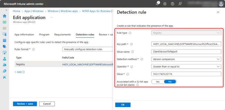Image resolution: width=225 pixels, height=110 pixels.
Task: Click the Path/Code column header
Action: point(68,58)
